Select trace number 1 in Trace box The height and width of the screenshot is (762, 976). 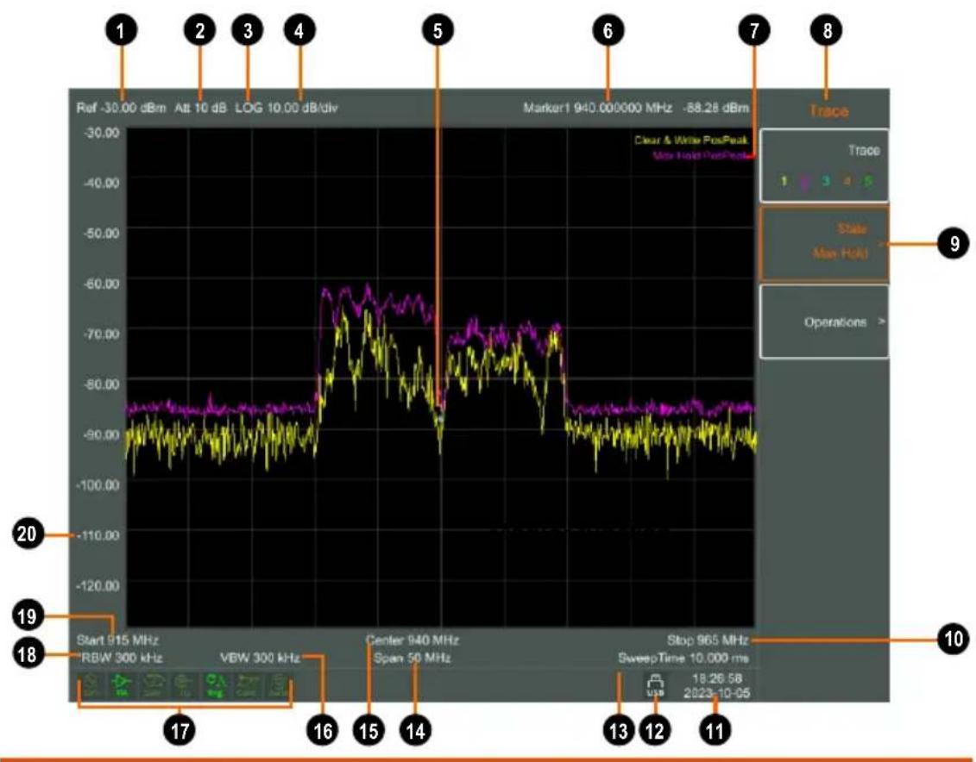coord(784,181)
